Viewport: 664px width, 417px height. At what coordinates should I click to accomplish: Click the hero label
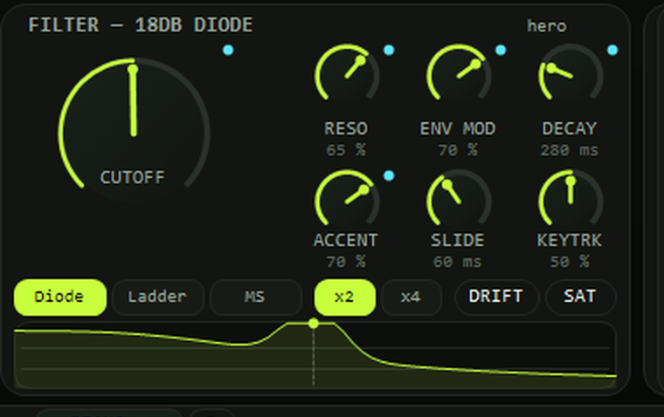[x=547, y=26]
